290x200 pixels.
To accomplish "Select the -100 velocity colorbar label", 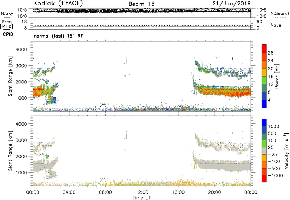I will click(x=274, y=161).
